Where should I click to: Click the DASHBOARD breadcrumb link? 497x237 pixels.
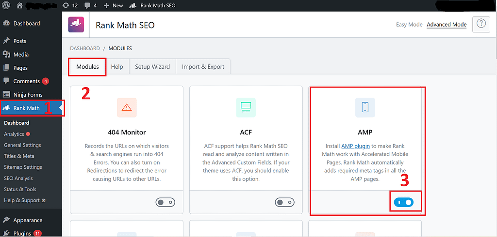pos(85,48)
